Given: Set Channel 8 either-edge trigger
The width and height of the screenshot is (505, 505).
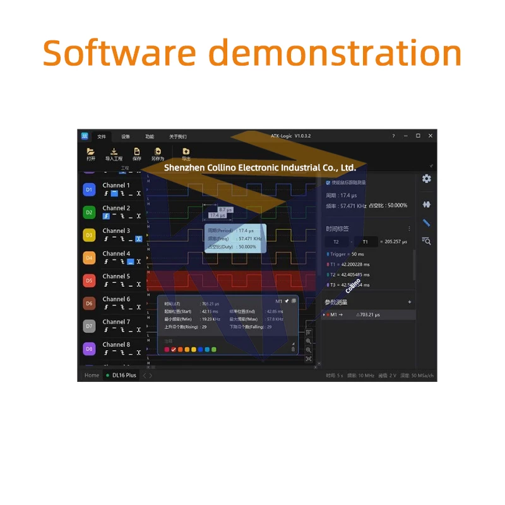Looking at the screenshot, I should tap(139, 353).
